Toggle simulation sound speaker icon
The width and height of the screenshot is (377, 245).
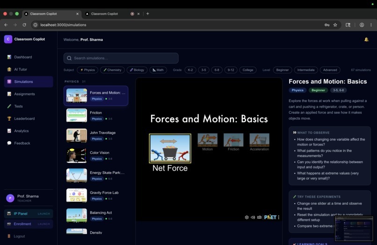pos(253,217)
